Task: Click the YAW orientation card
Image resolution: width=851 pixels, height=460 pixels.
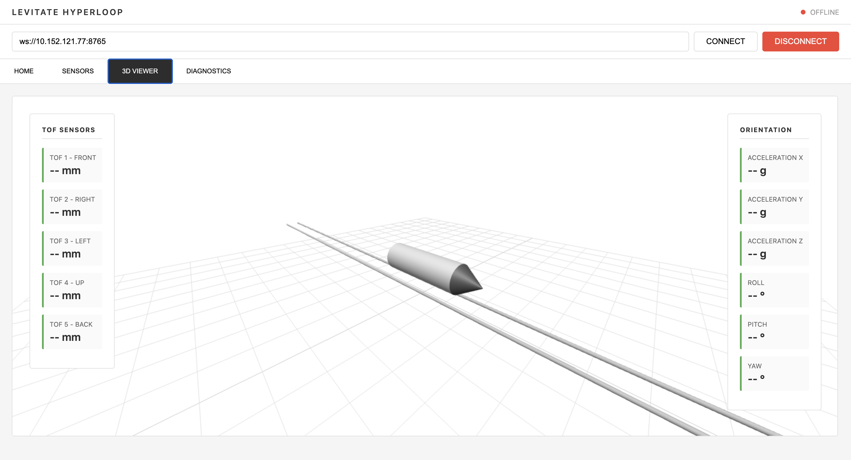Action: [774, 373]
